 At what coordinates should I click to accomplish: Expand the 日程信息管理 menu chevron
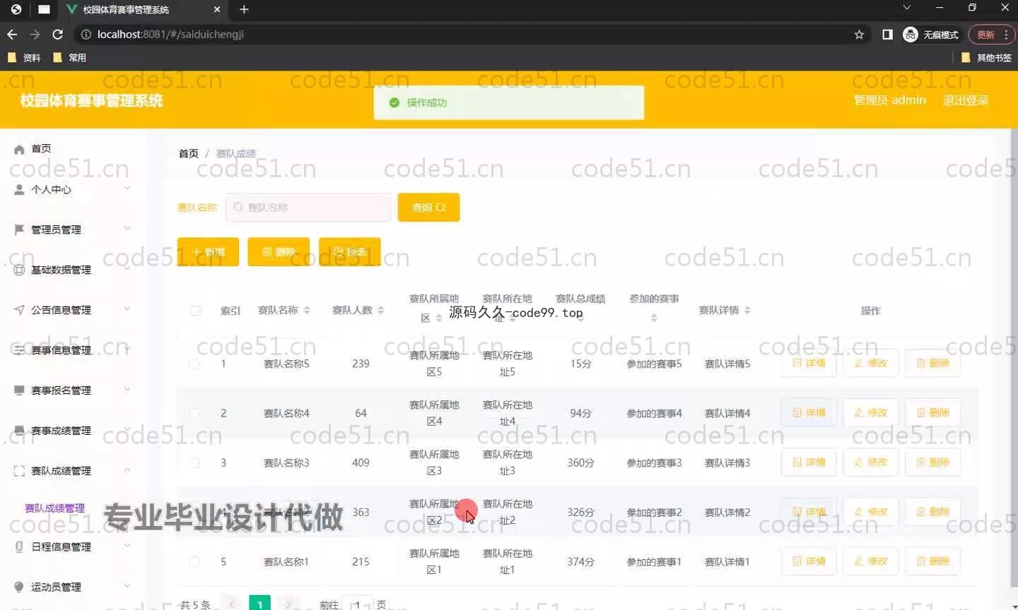coord(127,545)
